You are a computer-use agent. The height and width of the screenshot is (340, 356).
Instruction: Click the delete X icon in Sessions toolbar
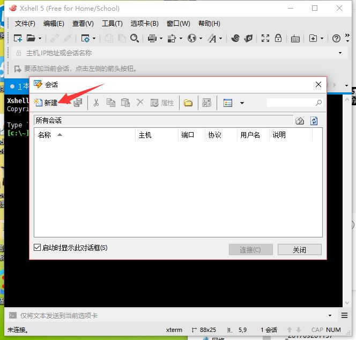point(140,103)
